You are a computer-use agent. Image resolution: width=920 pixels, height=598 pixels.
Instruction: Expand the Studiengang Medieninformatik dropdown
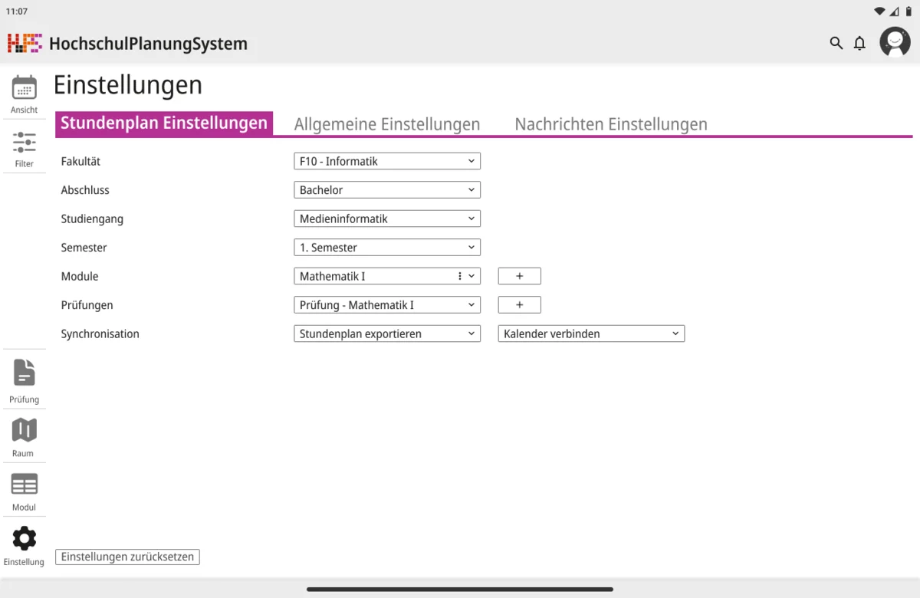click(x=387, y=219)
